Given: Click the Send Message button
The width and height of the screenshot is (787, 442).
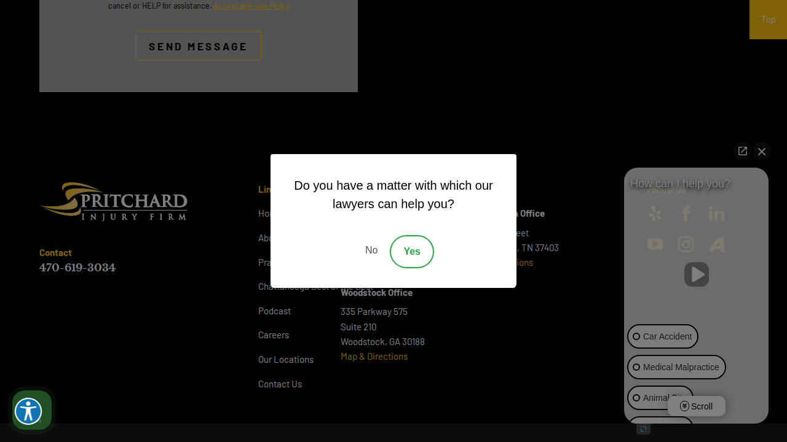Looking at the screenshot, I should click(199, 46).
